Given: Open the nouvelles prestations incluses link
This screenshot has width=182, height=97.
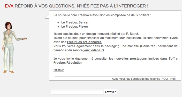Looking at the screenshot, I should pyautogui.click(x=116, y=61).
